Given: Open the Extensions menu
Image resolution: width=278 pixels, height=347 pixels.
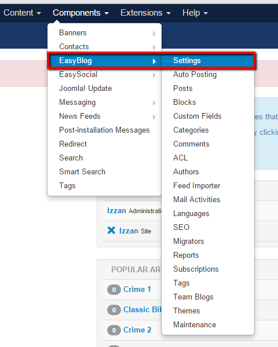Looking at the screenshot, I should (x=145, y=13).
